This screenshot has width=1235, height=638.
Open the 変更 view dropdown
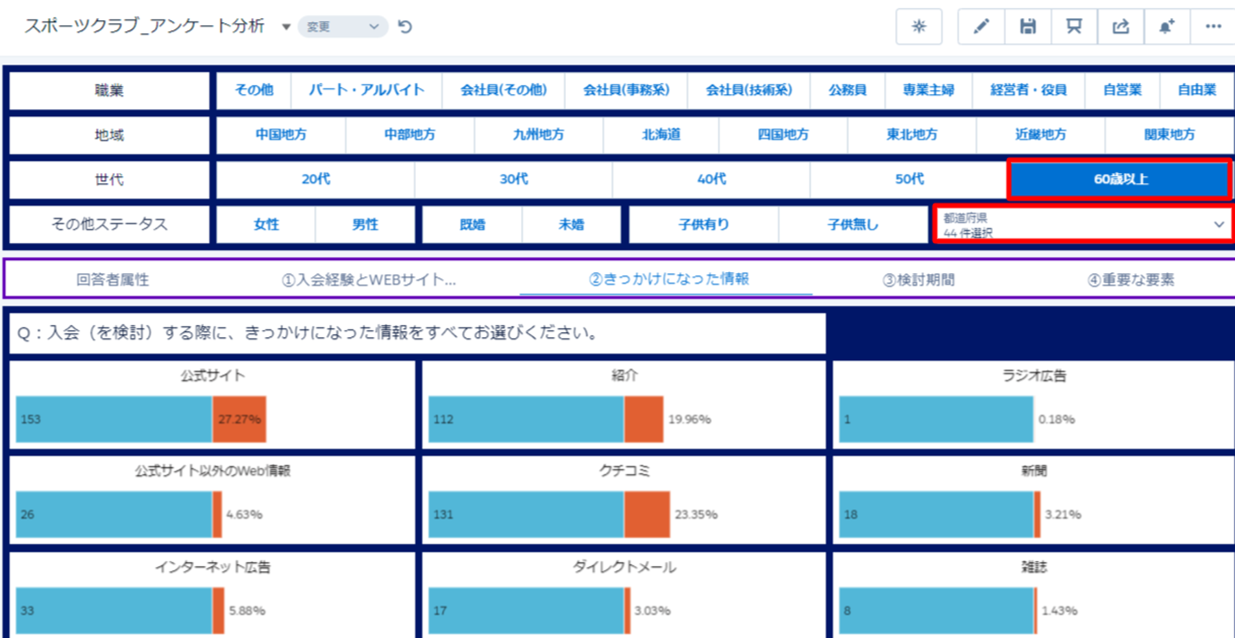(x=342, y=27)
